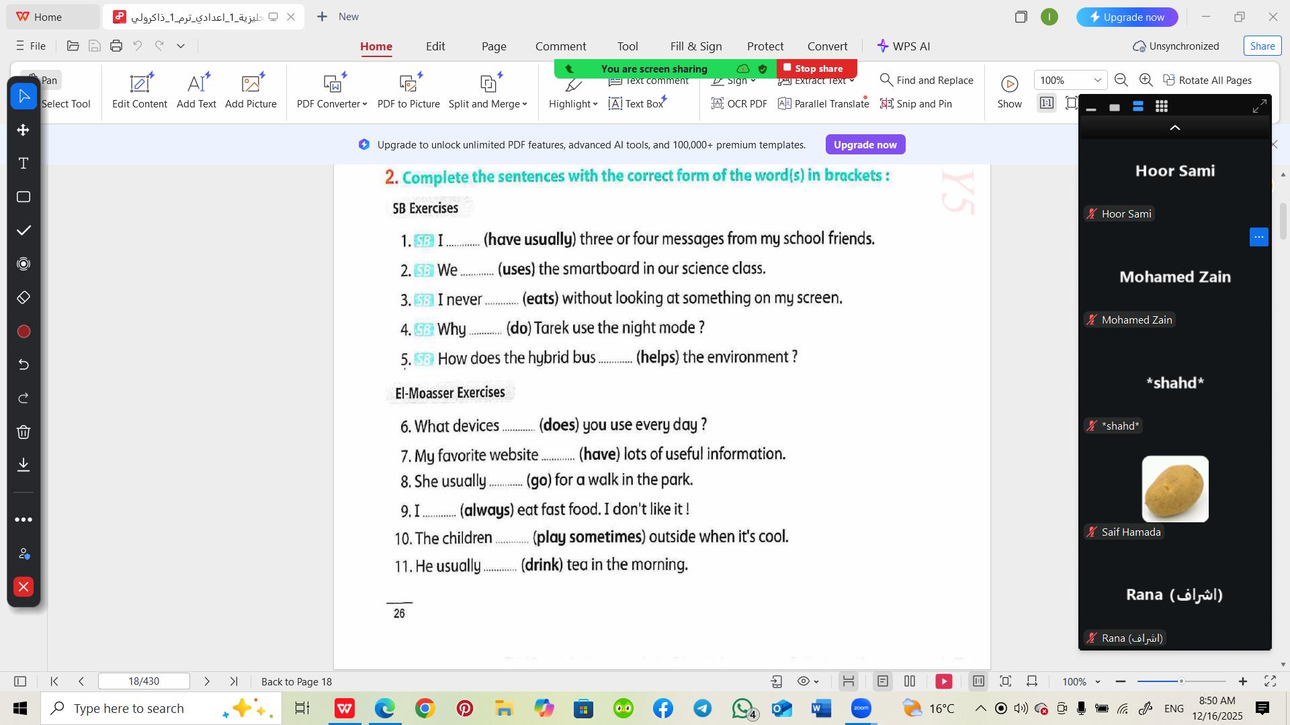This screenshot has height=725, width=1290.
Task: Expand the eye protection mode dropdown
Action: pyautogui.click(x=817, y=682)
